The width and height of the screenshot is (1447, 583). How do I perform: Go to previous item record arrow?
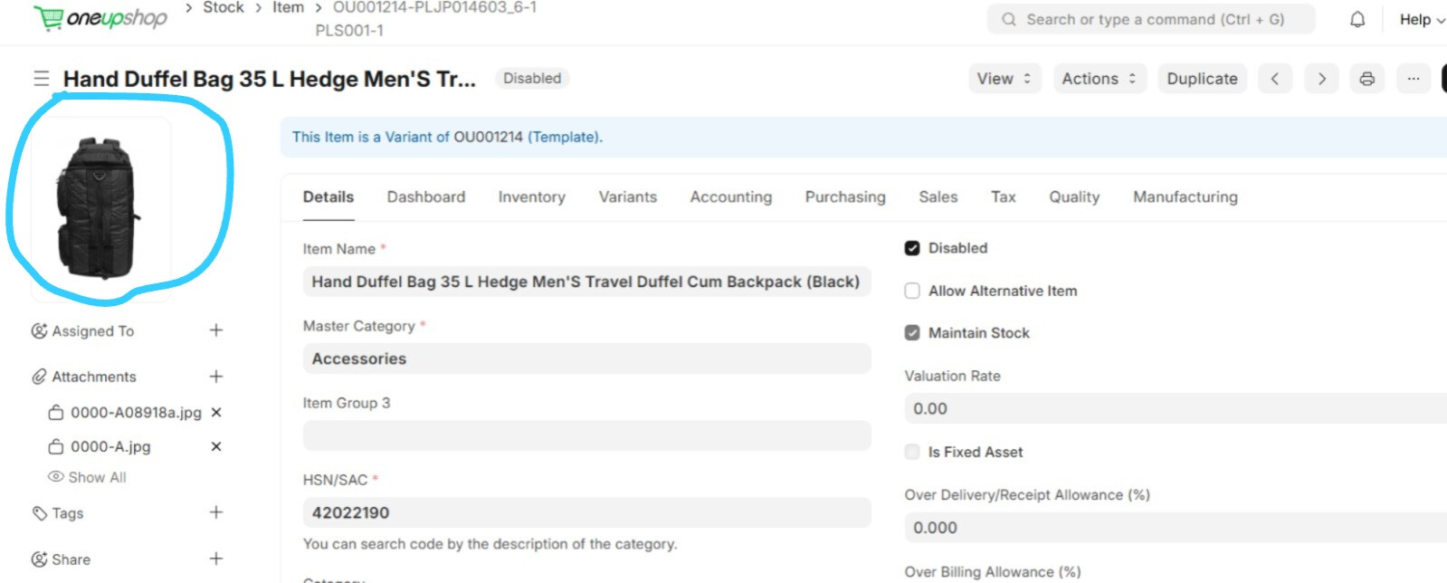1275,79
